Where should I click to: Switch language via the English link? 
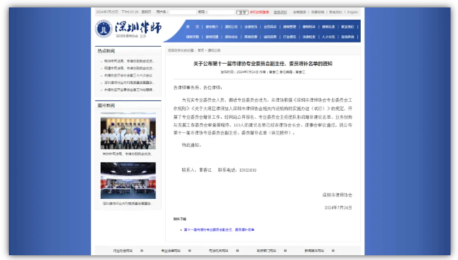pos(353,12)
